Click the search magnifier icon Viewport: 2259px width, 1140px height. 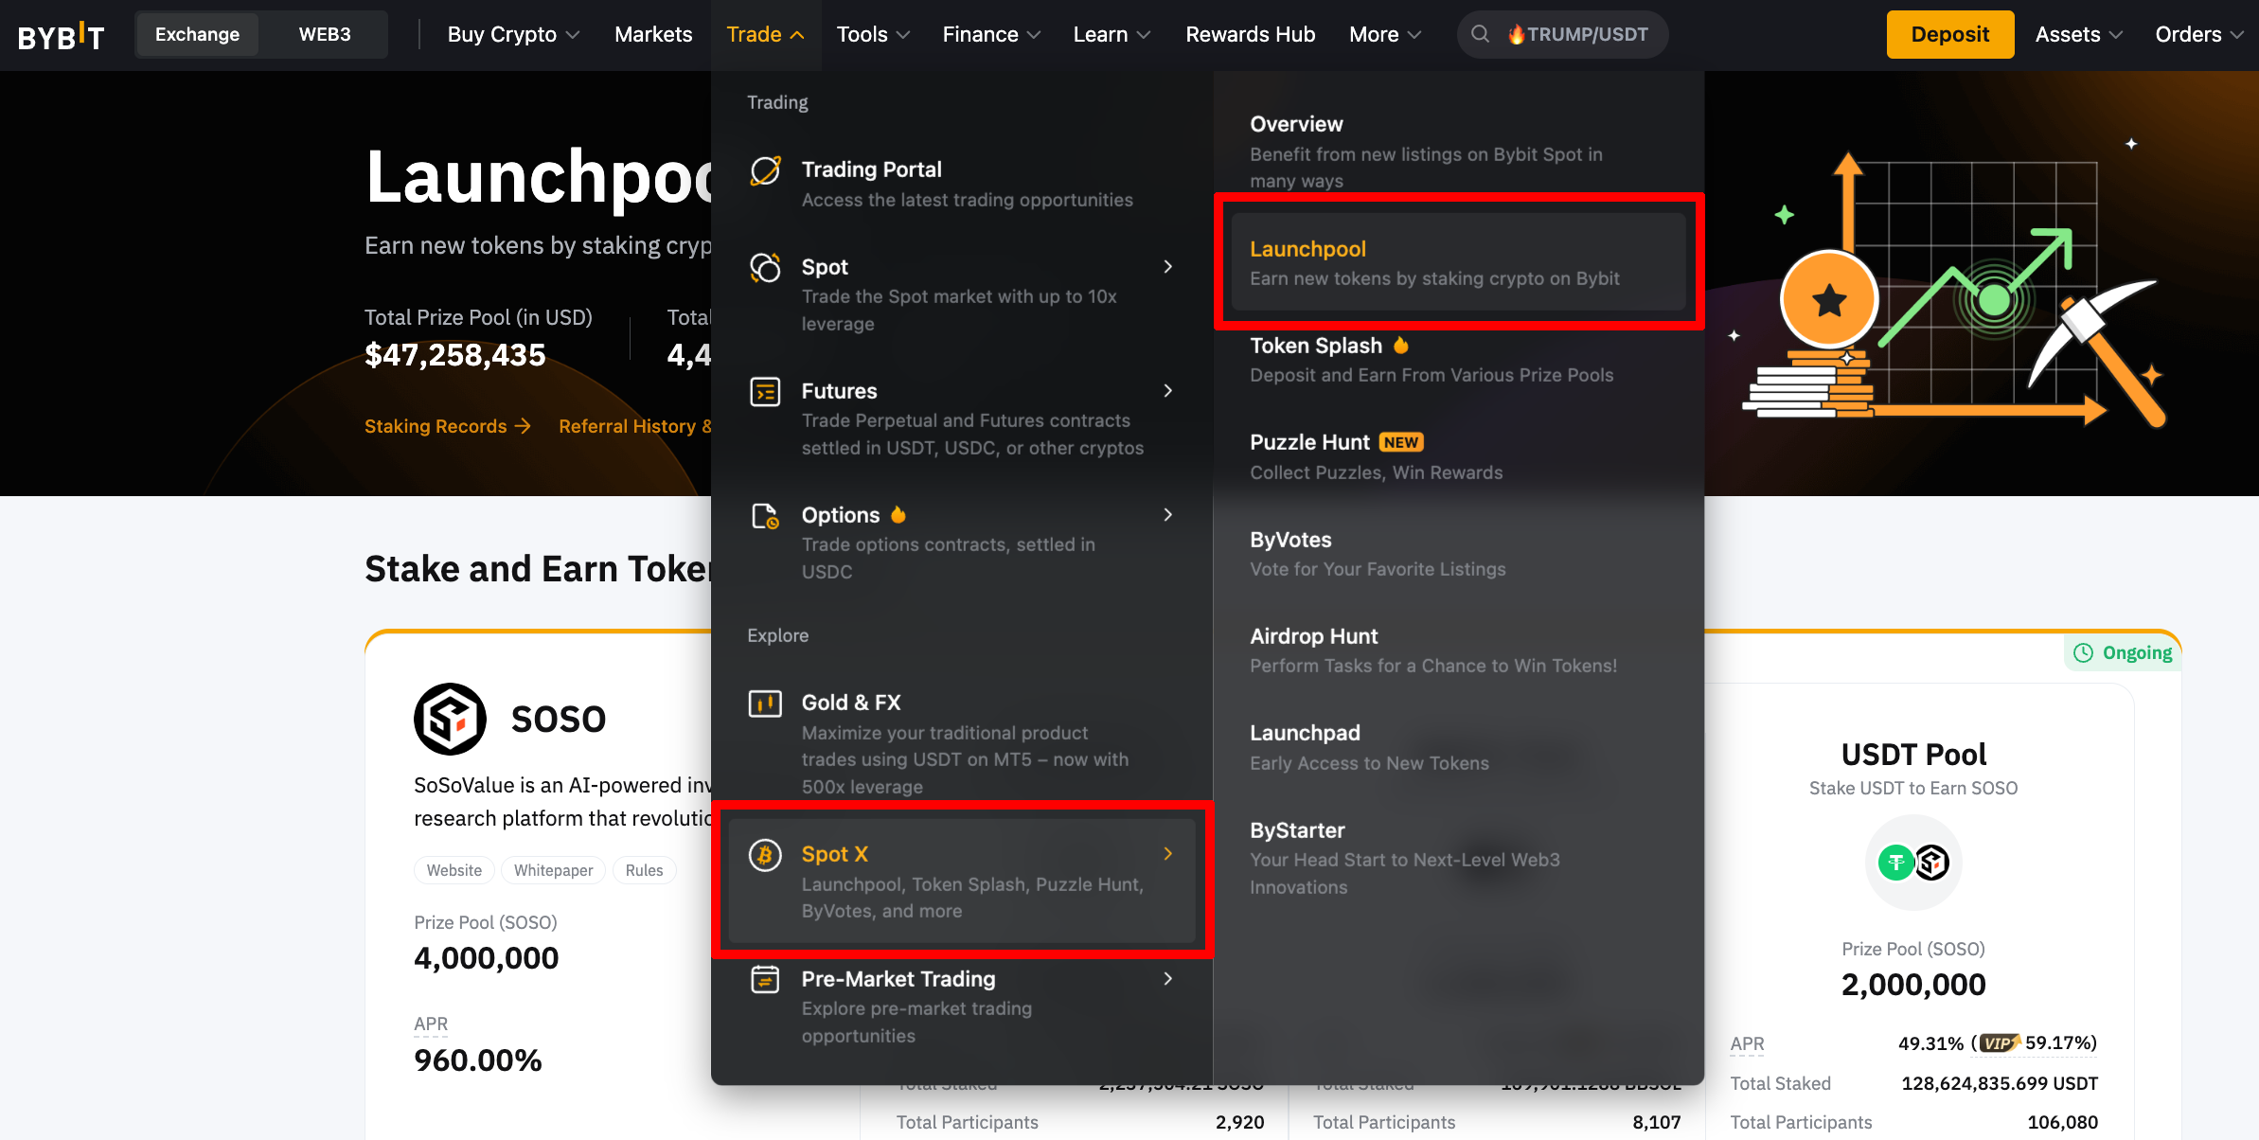(x=1480, y=35)
